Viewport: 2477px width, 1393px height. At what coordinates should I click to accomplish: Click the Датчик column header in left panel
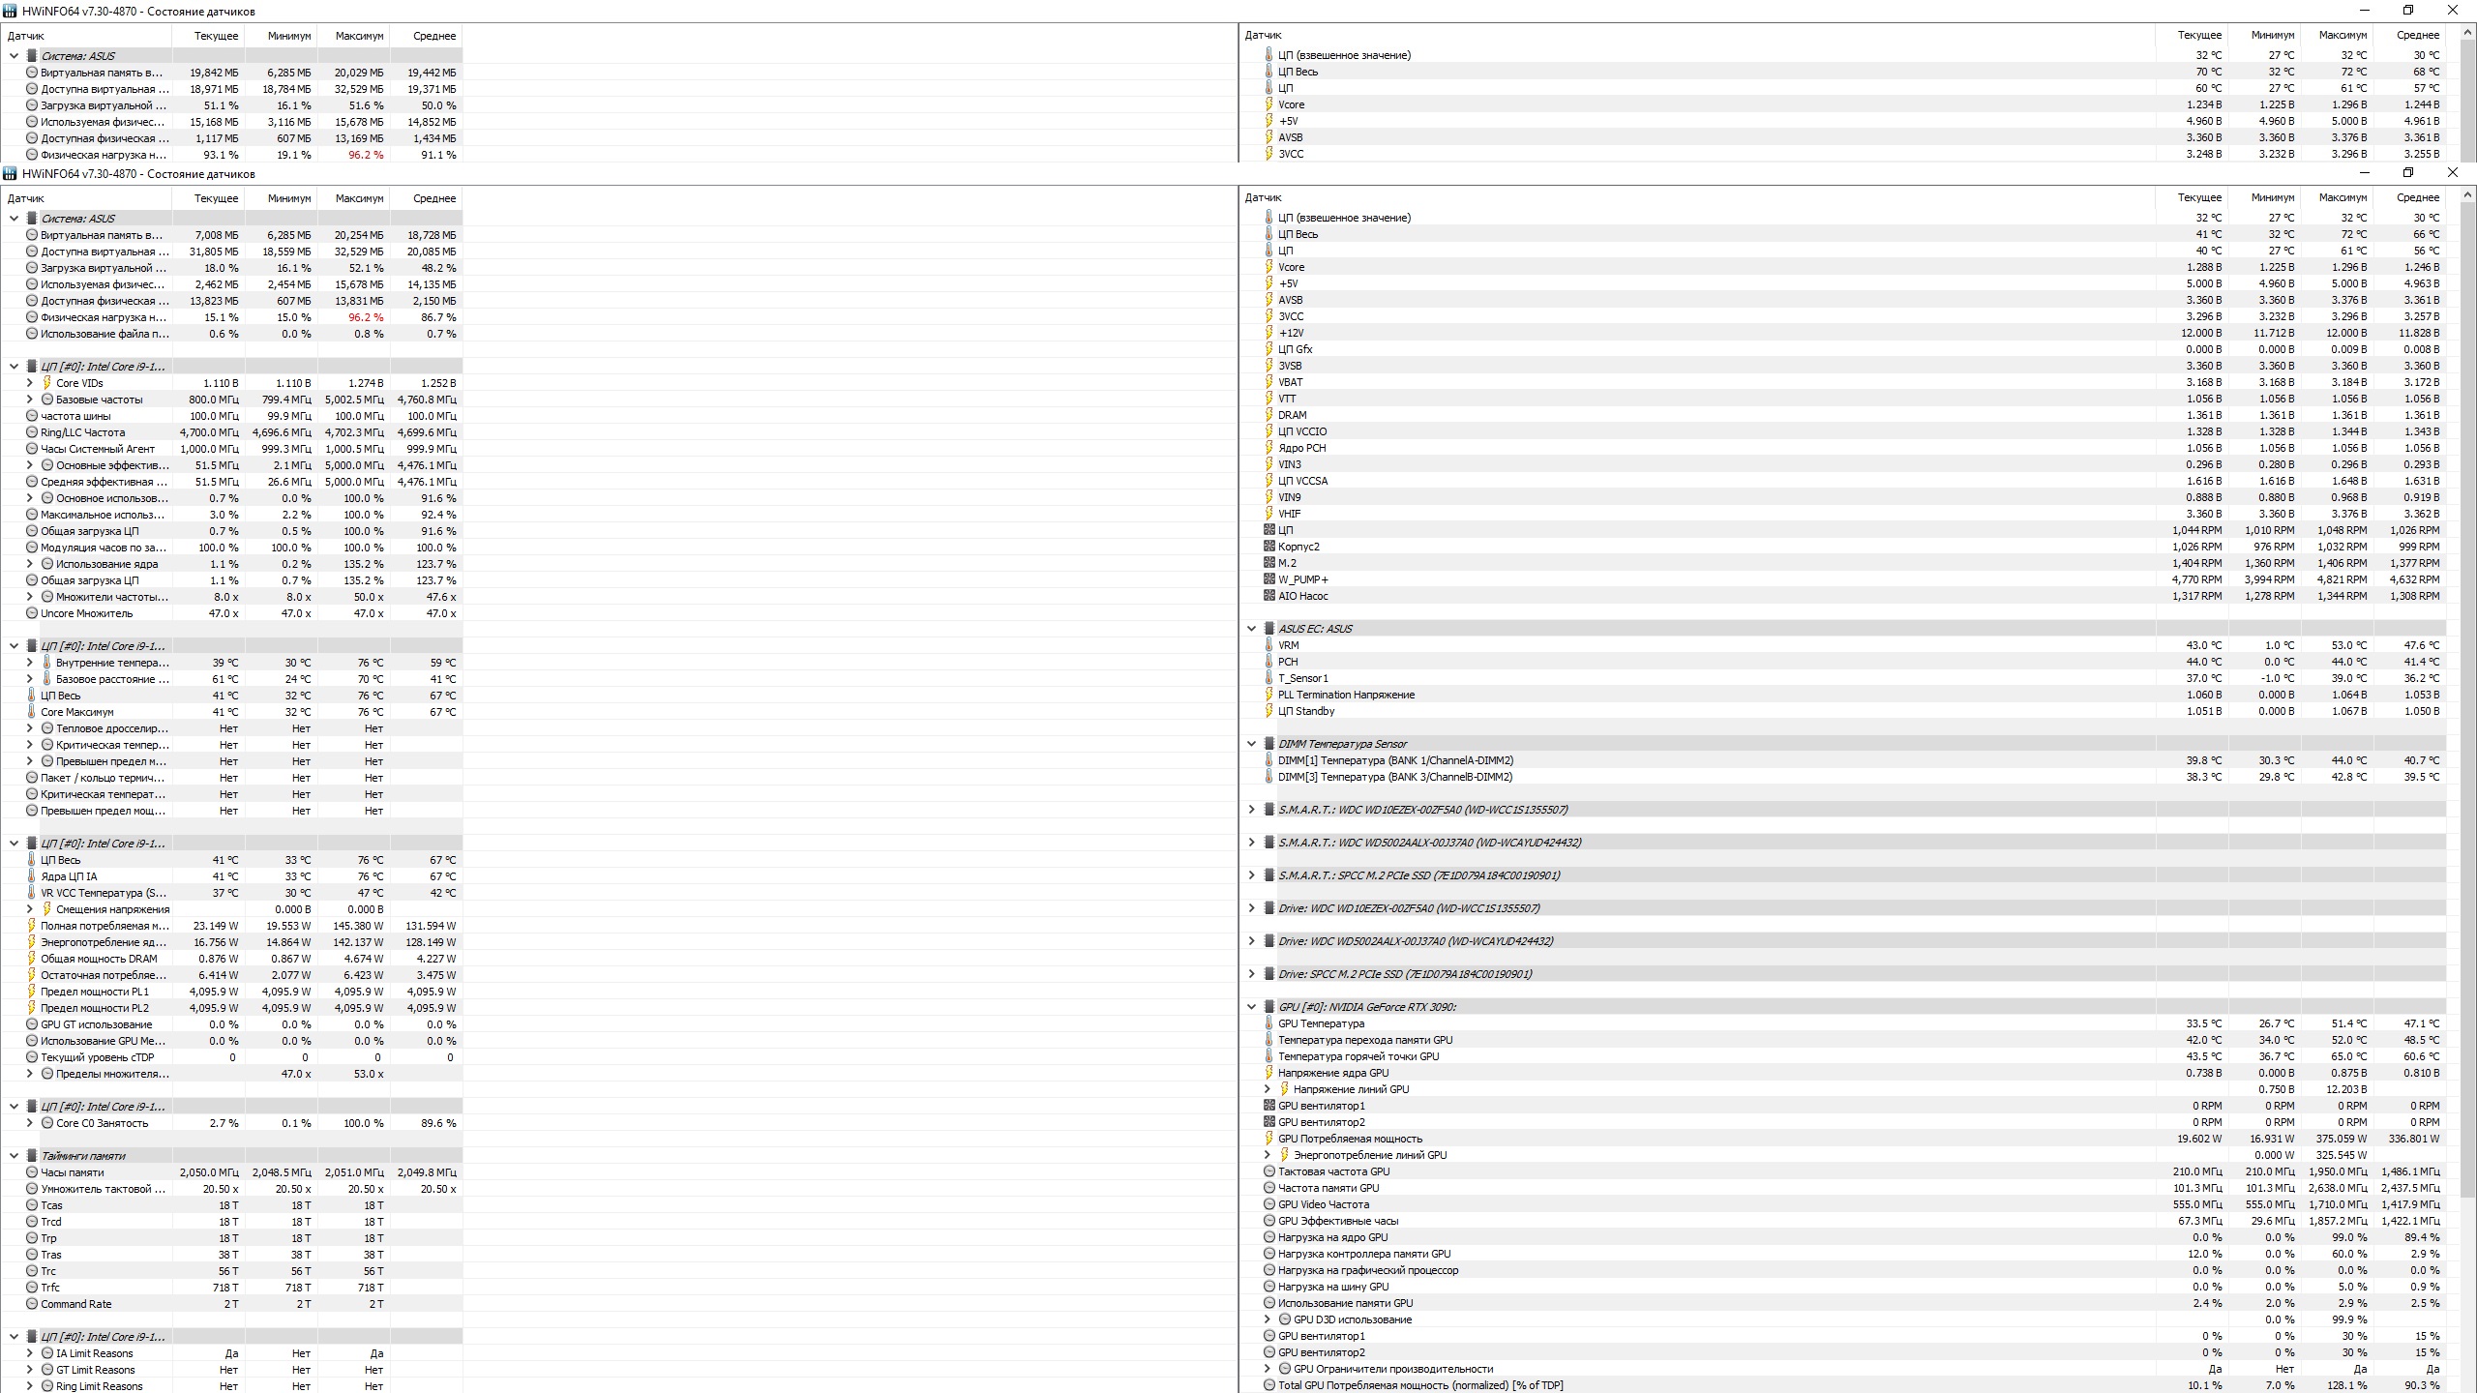(26, 198)
